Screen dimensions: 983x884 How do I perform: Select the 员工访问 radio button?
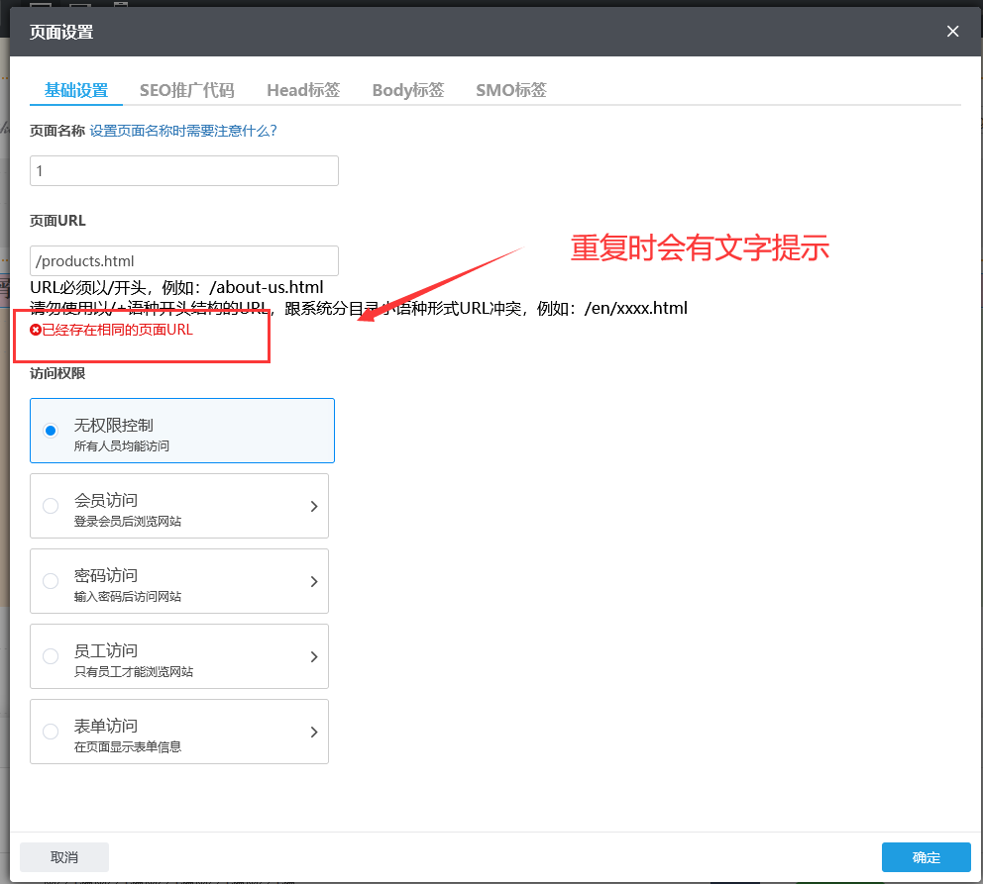click(x=51, y=656)
